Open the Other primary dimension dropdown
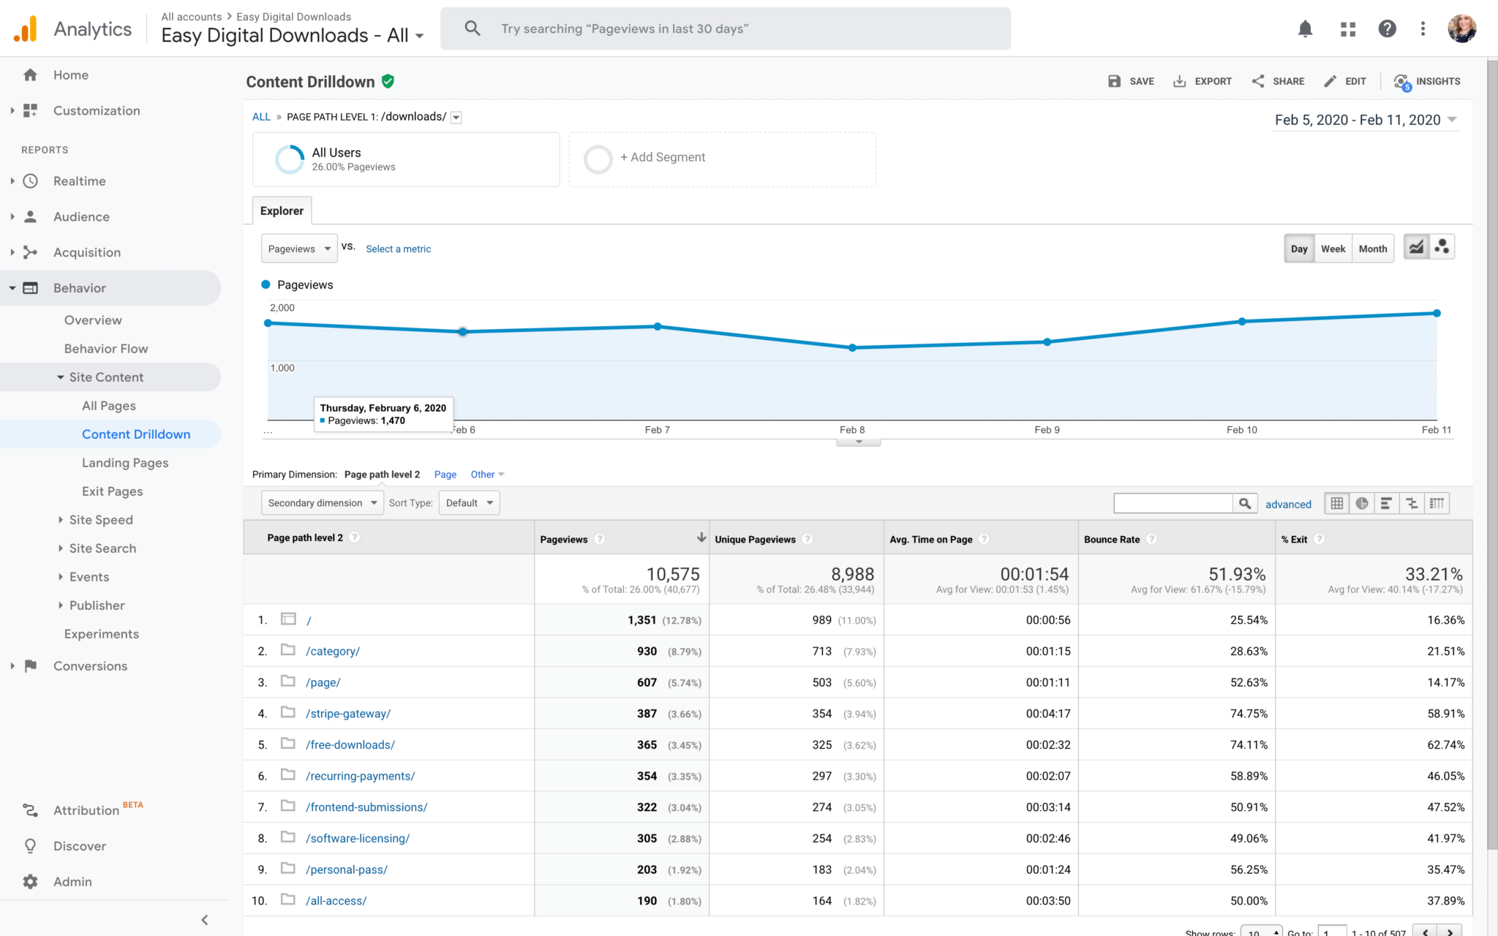The image size is (1498, 936). tap(487, 475)
